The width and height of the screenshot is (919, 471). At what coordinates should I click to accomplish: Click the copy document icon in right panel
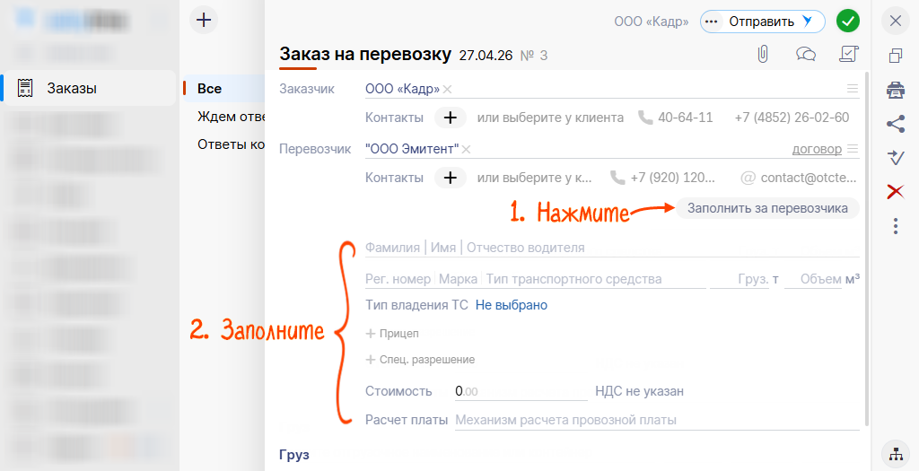pyautogui.click(x=896, y=56)
